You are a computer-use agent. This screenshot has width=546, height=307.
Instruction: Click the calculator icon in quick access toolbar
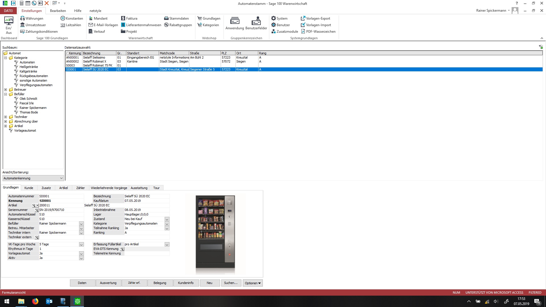pos(22,3)
